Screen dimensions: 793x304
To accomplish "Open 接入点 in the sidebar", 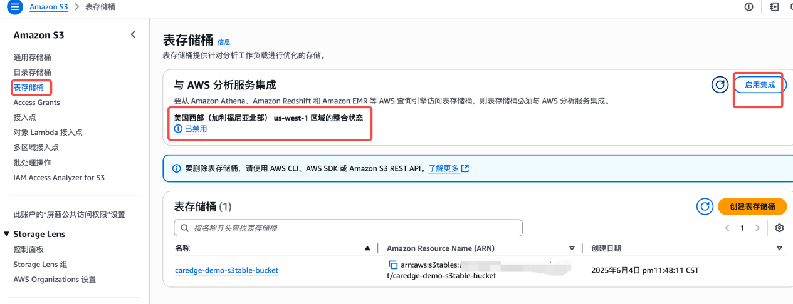I will (24, 117).
